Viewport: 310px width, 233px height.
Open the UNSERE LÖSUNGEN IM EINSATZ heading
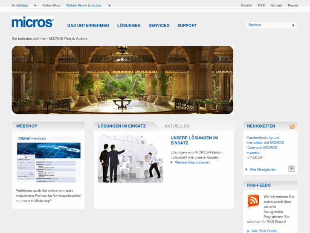194,140
